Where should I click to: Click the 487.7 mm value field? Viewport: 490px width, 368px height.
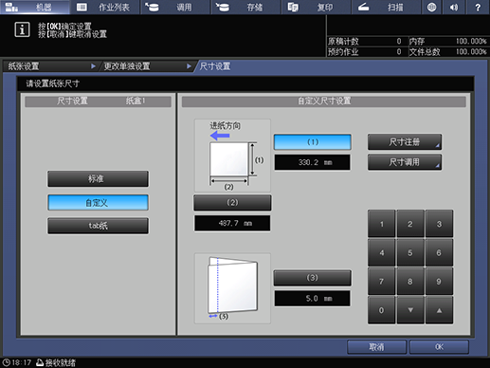232,224
